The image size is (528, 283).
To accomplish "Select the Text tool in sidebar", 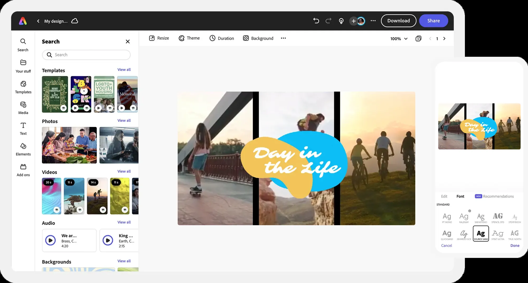I will point(23,128).
